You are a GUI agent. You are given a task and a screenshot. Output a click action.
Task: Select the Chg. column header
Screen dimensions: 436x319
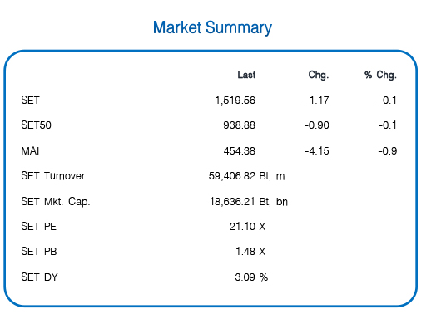tap(319, 76)
